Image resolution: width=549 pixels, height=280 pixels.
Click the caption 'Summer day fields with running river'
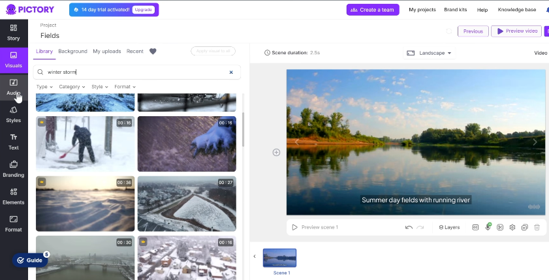416,200
